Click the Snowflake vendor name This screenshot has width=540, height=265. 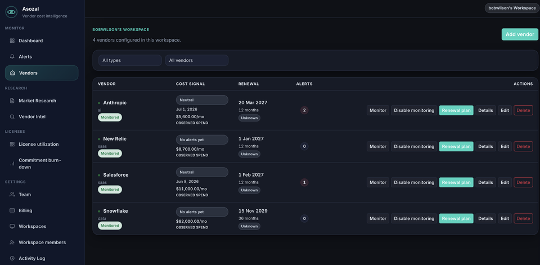pyautogui.click(x=115, y=211)
